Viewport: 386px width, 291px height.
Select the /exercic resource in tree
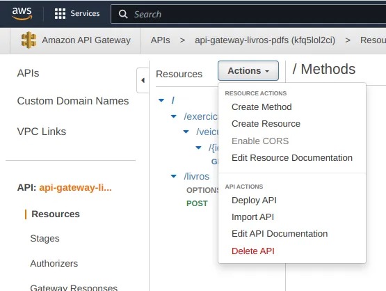(x=201, y=116)
